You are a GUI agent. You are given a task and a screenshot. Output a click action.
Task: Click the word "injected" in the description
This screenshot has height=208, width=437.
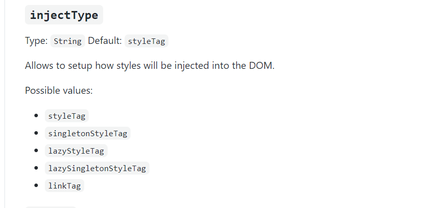tap(187, 66)
